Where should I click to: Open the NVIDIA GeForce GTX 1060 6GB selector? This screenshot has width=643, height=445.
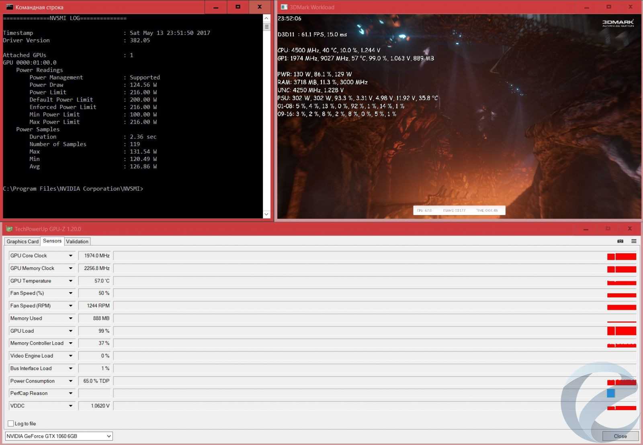coord(59,436)
